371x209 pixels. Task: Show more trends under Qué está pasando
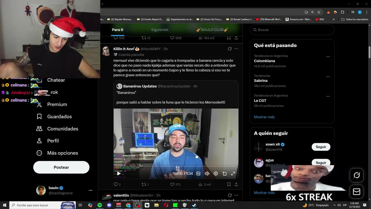(264, 117)
